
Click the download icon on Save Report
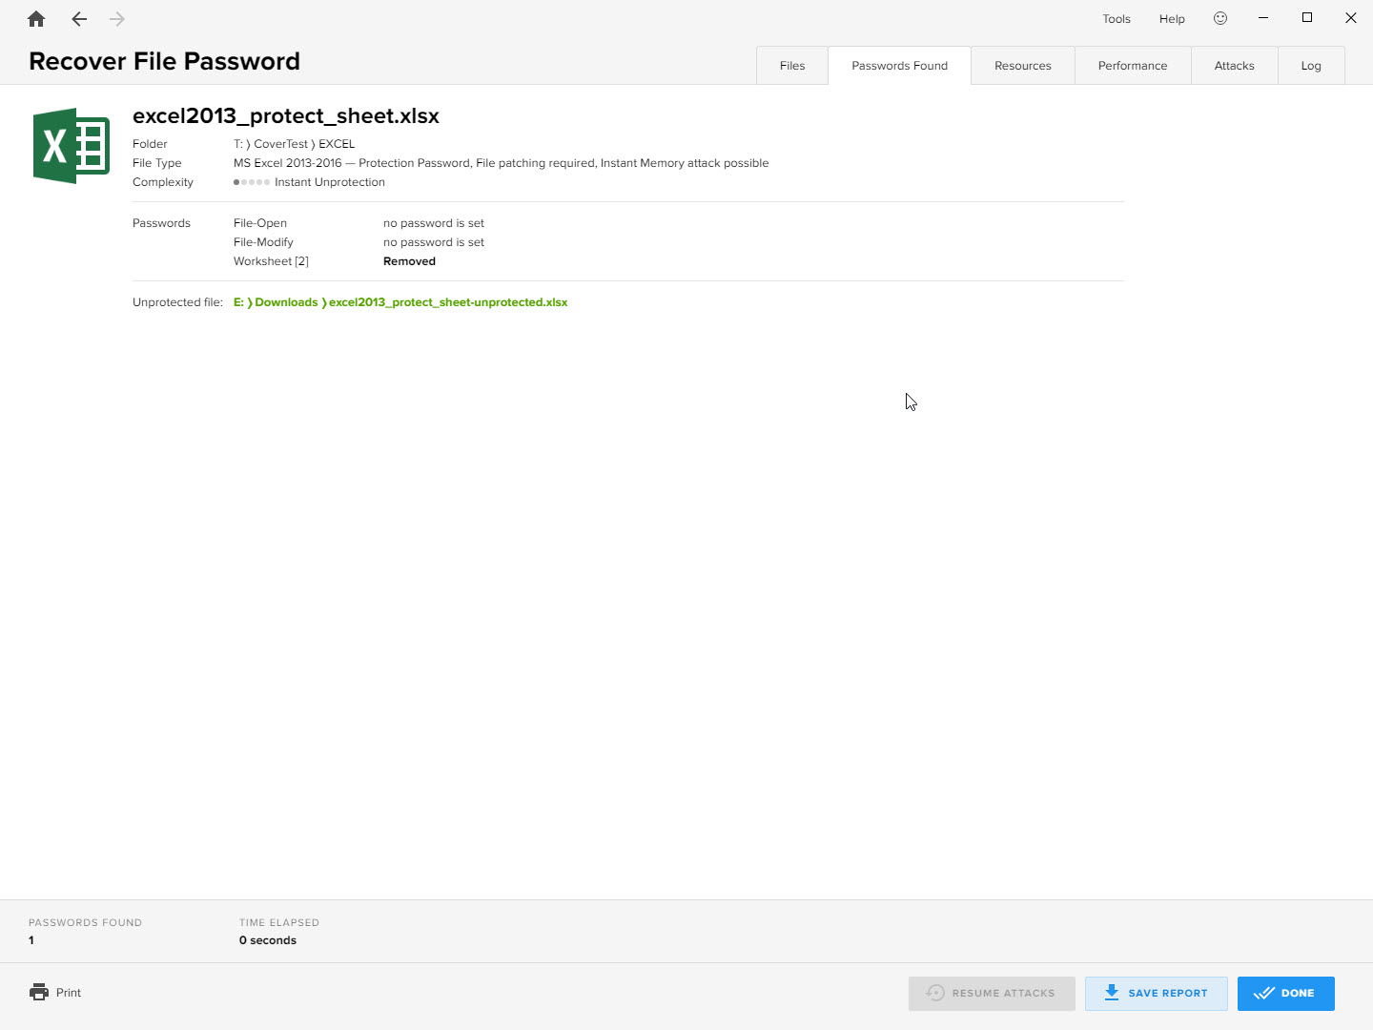[1111, 993]
